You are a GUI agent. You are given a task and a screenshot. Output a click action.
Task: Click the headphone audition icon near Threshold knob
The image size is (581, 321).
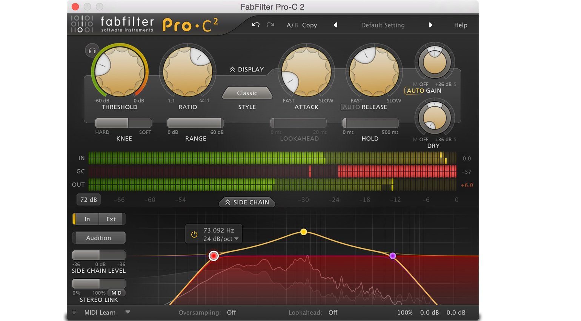click(x=92, y=50)
